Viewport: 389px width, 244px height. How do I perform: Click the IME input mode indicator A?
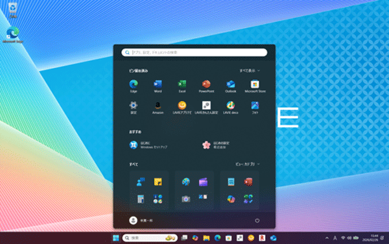pos(335,238)
